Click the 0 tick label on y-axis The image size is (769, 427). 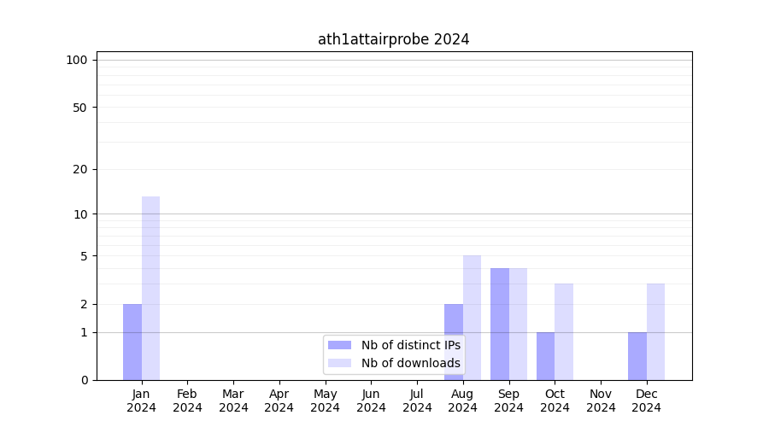pos(84,380)
